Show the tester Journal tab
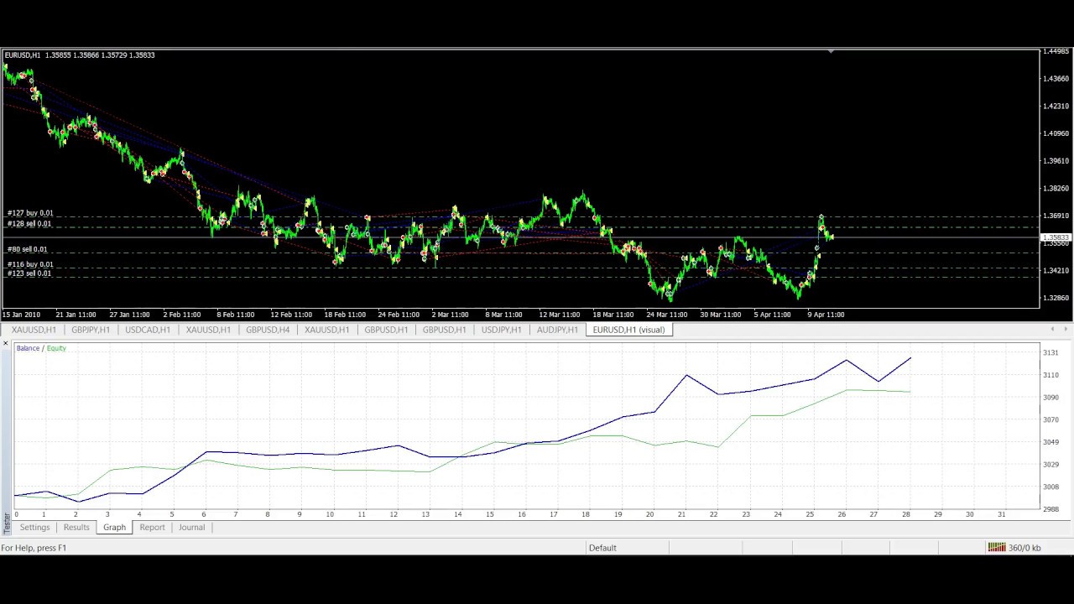The height and width of the screenshot is (604, 1074). [191, 528]
